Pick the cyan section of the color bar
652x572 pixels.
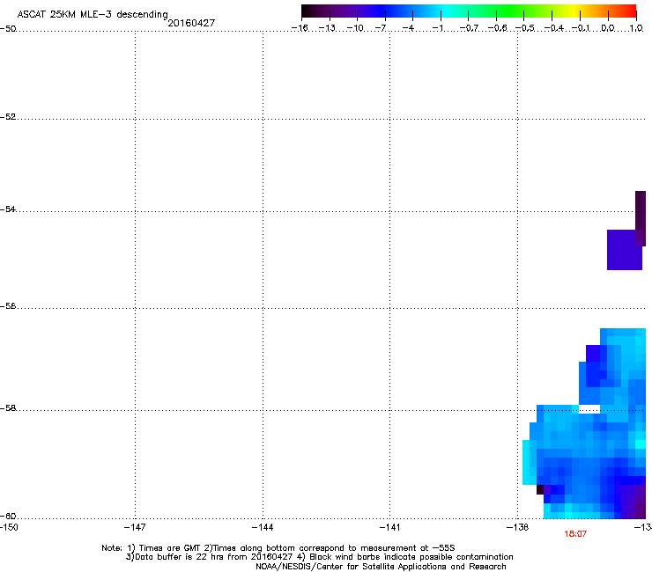click(x=447, y=11)
